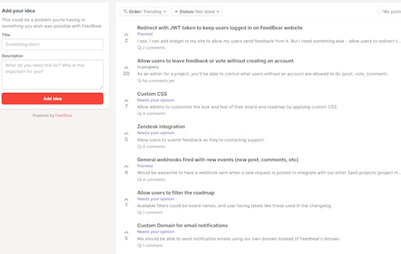
Task: Open the Order: Trending dropdown
Action: (144, 11)
